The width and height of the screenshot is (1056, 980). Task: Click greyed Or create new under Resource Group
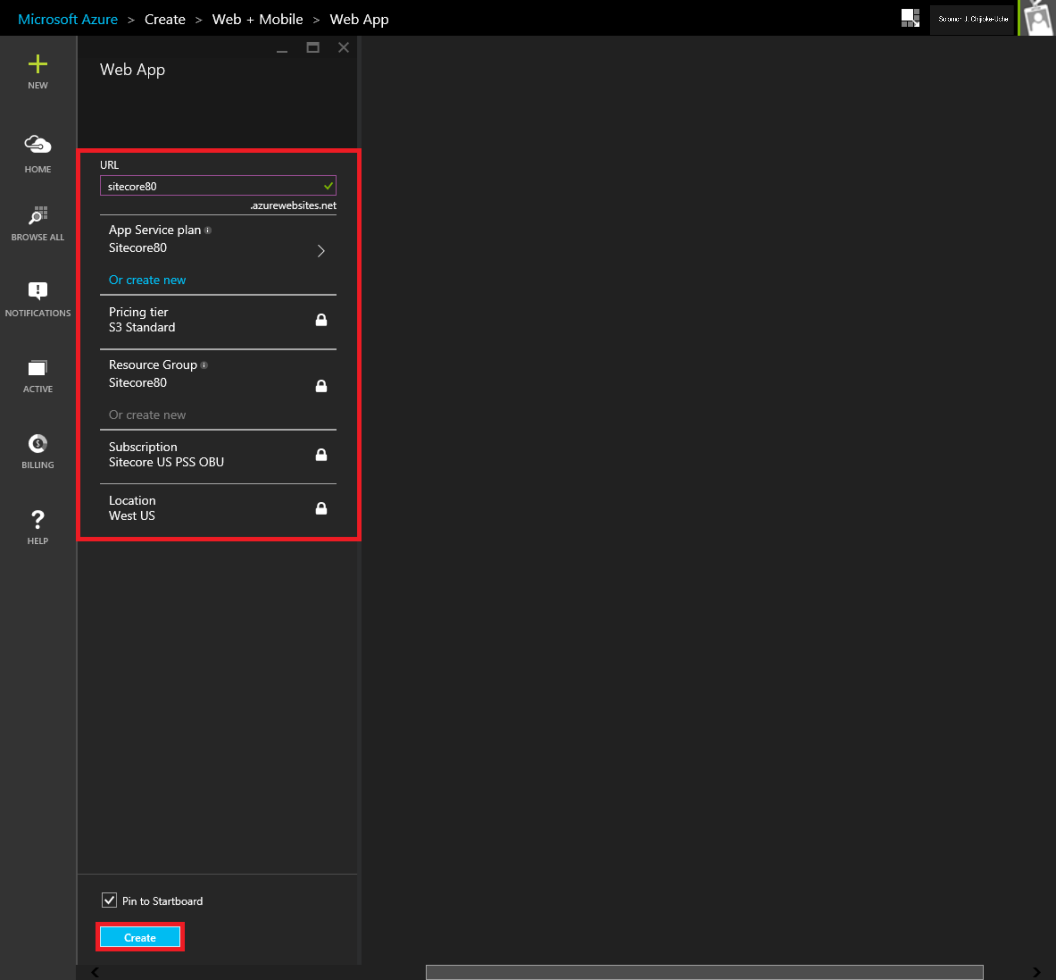[147, 415]
